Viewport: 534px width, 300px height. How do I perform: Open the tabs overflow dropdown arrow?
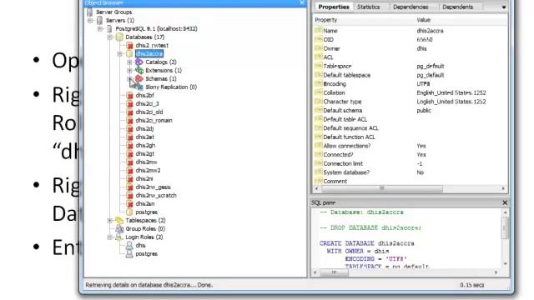tap(504, 7)
